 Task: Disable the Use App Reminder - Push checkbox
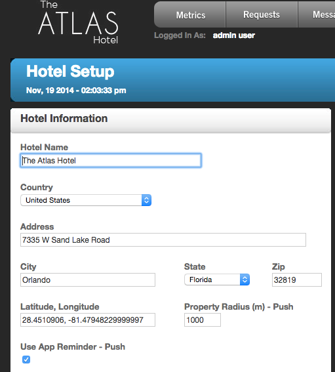click(26, 360)
